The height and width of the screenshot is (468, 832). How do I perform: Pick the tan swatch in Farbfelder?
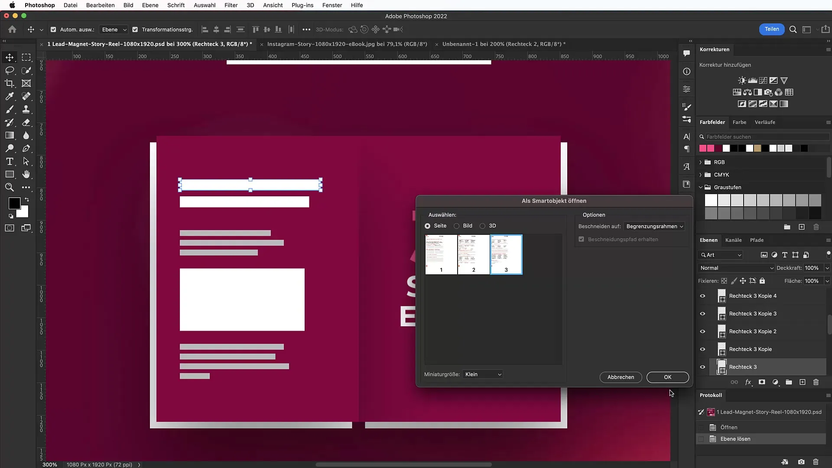(757, 148)
